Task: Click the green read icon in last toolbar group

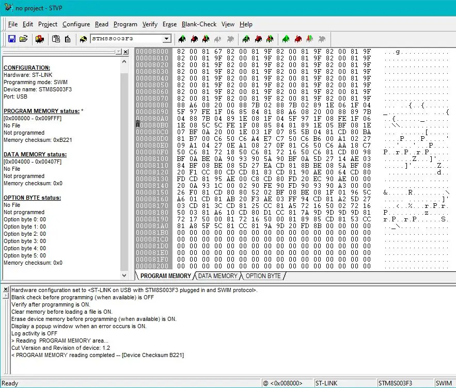Action: click(x=286, y=39)
